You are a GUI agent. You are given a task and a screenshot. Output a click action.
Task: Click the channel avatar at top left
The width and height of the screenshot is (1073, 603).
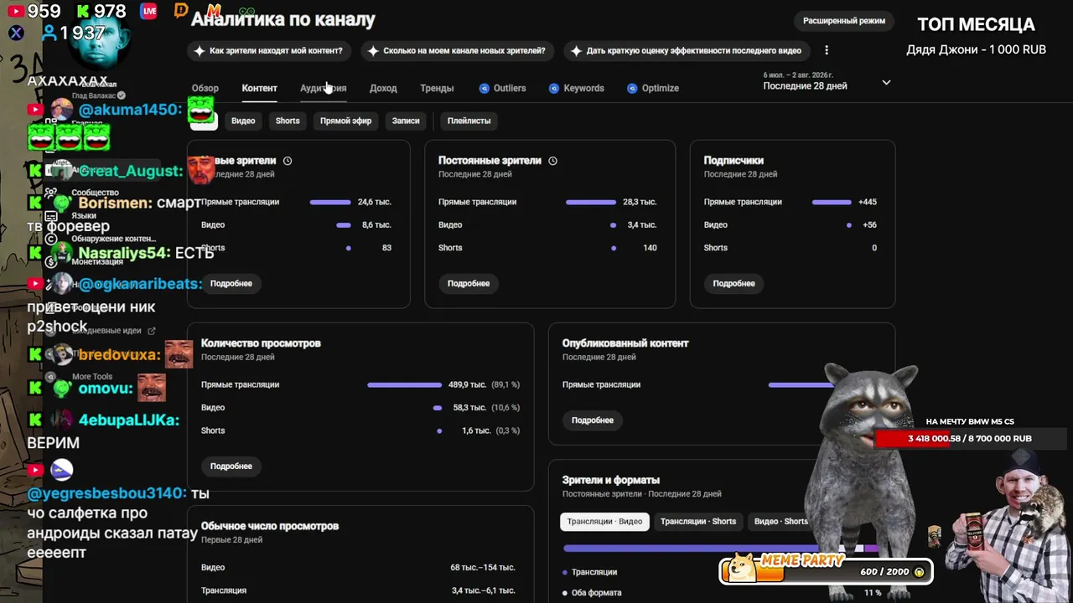(98, 42)
